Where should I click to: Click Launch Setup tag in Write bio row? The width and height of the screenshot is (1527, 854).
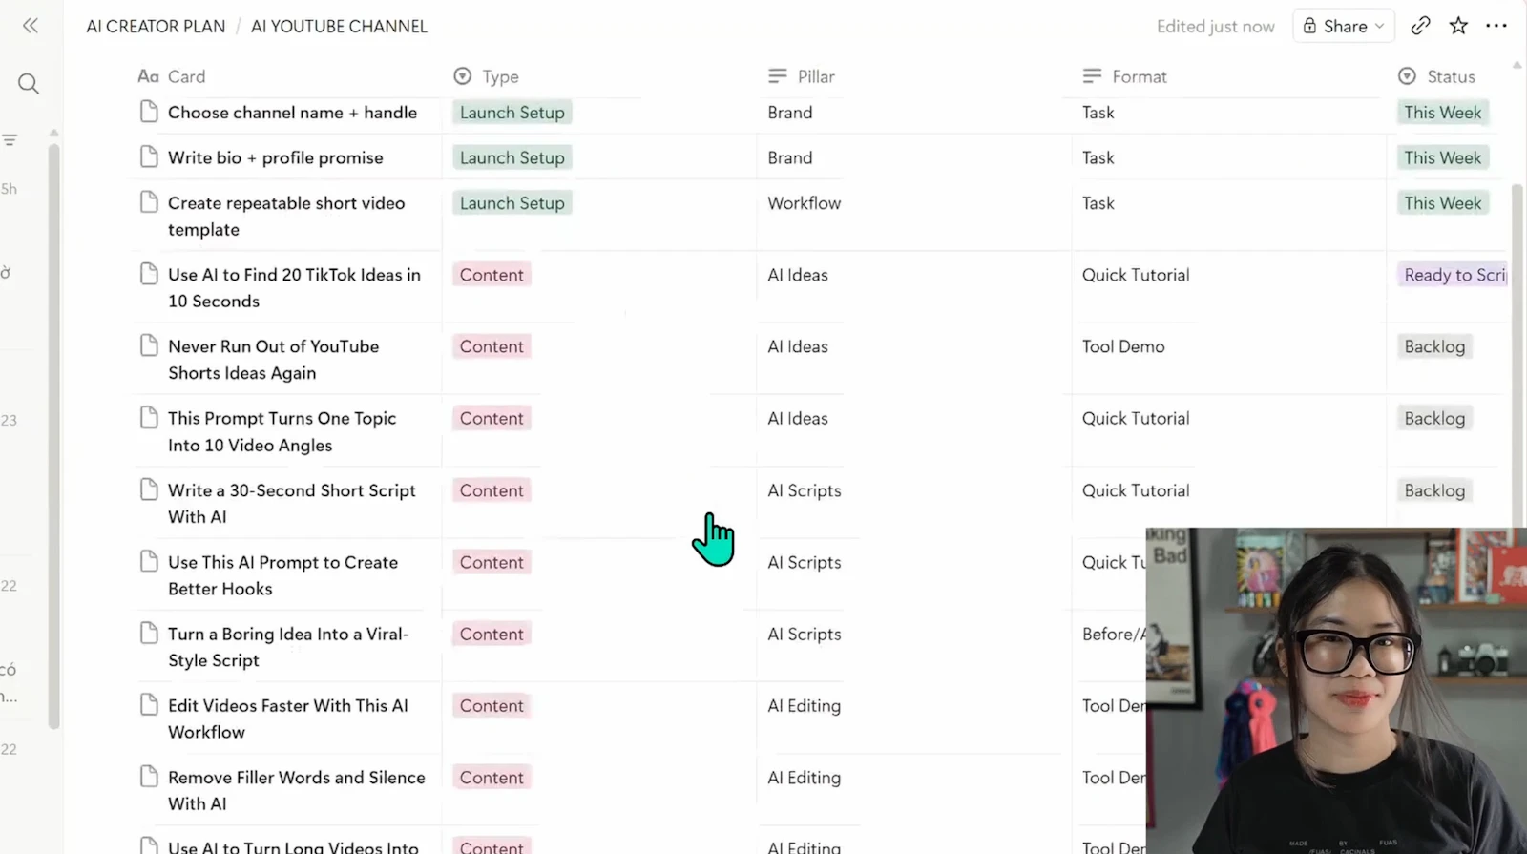click(512, 157)
